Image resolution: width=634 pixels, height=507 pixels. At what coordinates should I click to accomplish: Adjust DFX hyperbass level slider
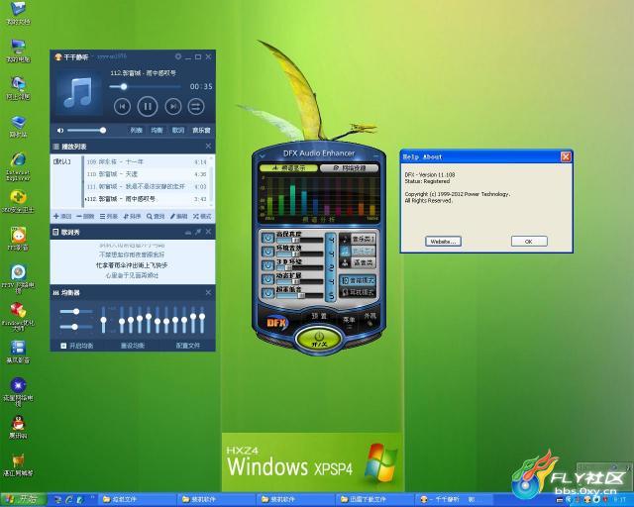pyautogui.click(x=299, y=295)
